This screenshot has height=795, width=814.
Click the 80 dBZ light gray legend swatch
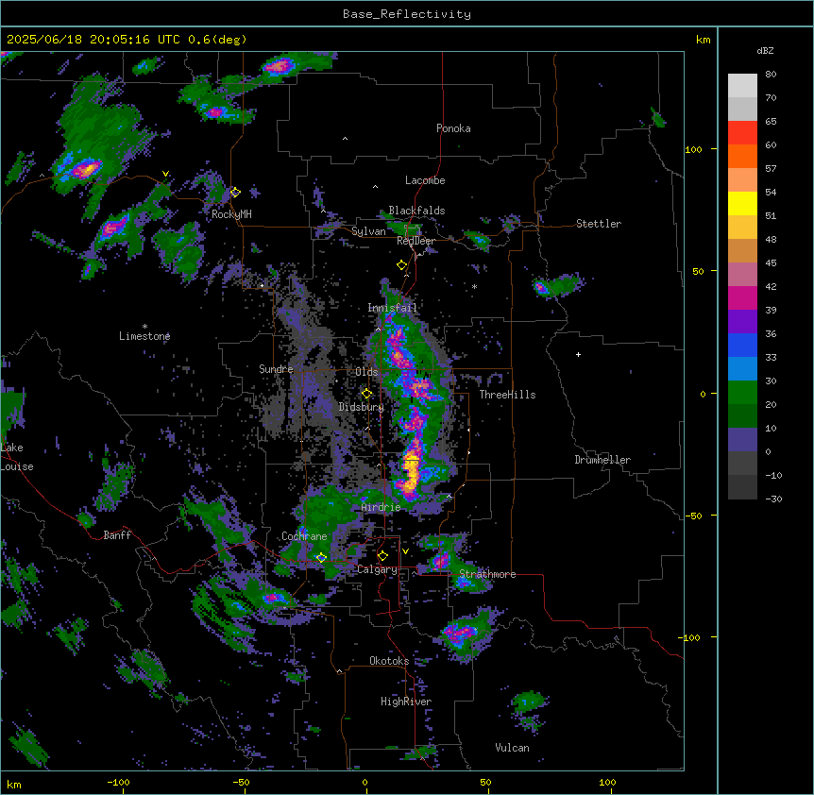pyautogui.click(x=742, y=86)
